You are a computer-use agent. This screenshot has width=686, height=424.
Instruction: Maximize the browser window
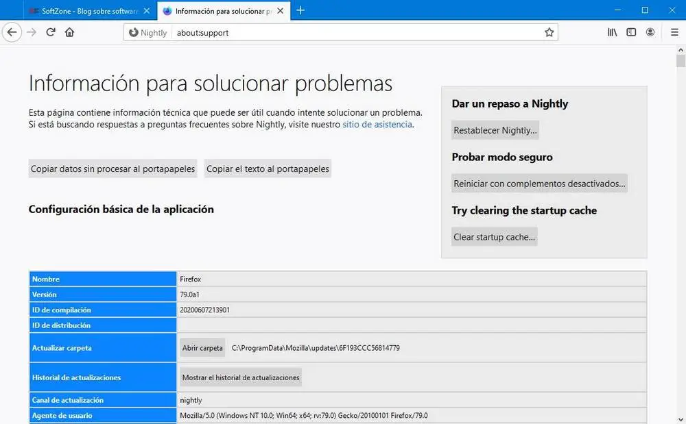[645, 10]
